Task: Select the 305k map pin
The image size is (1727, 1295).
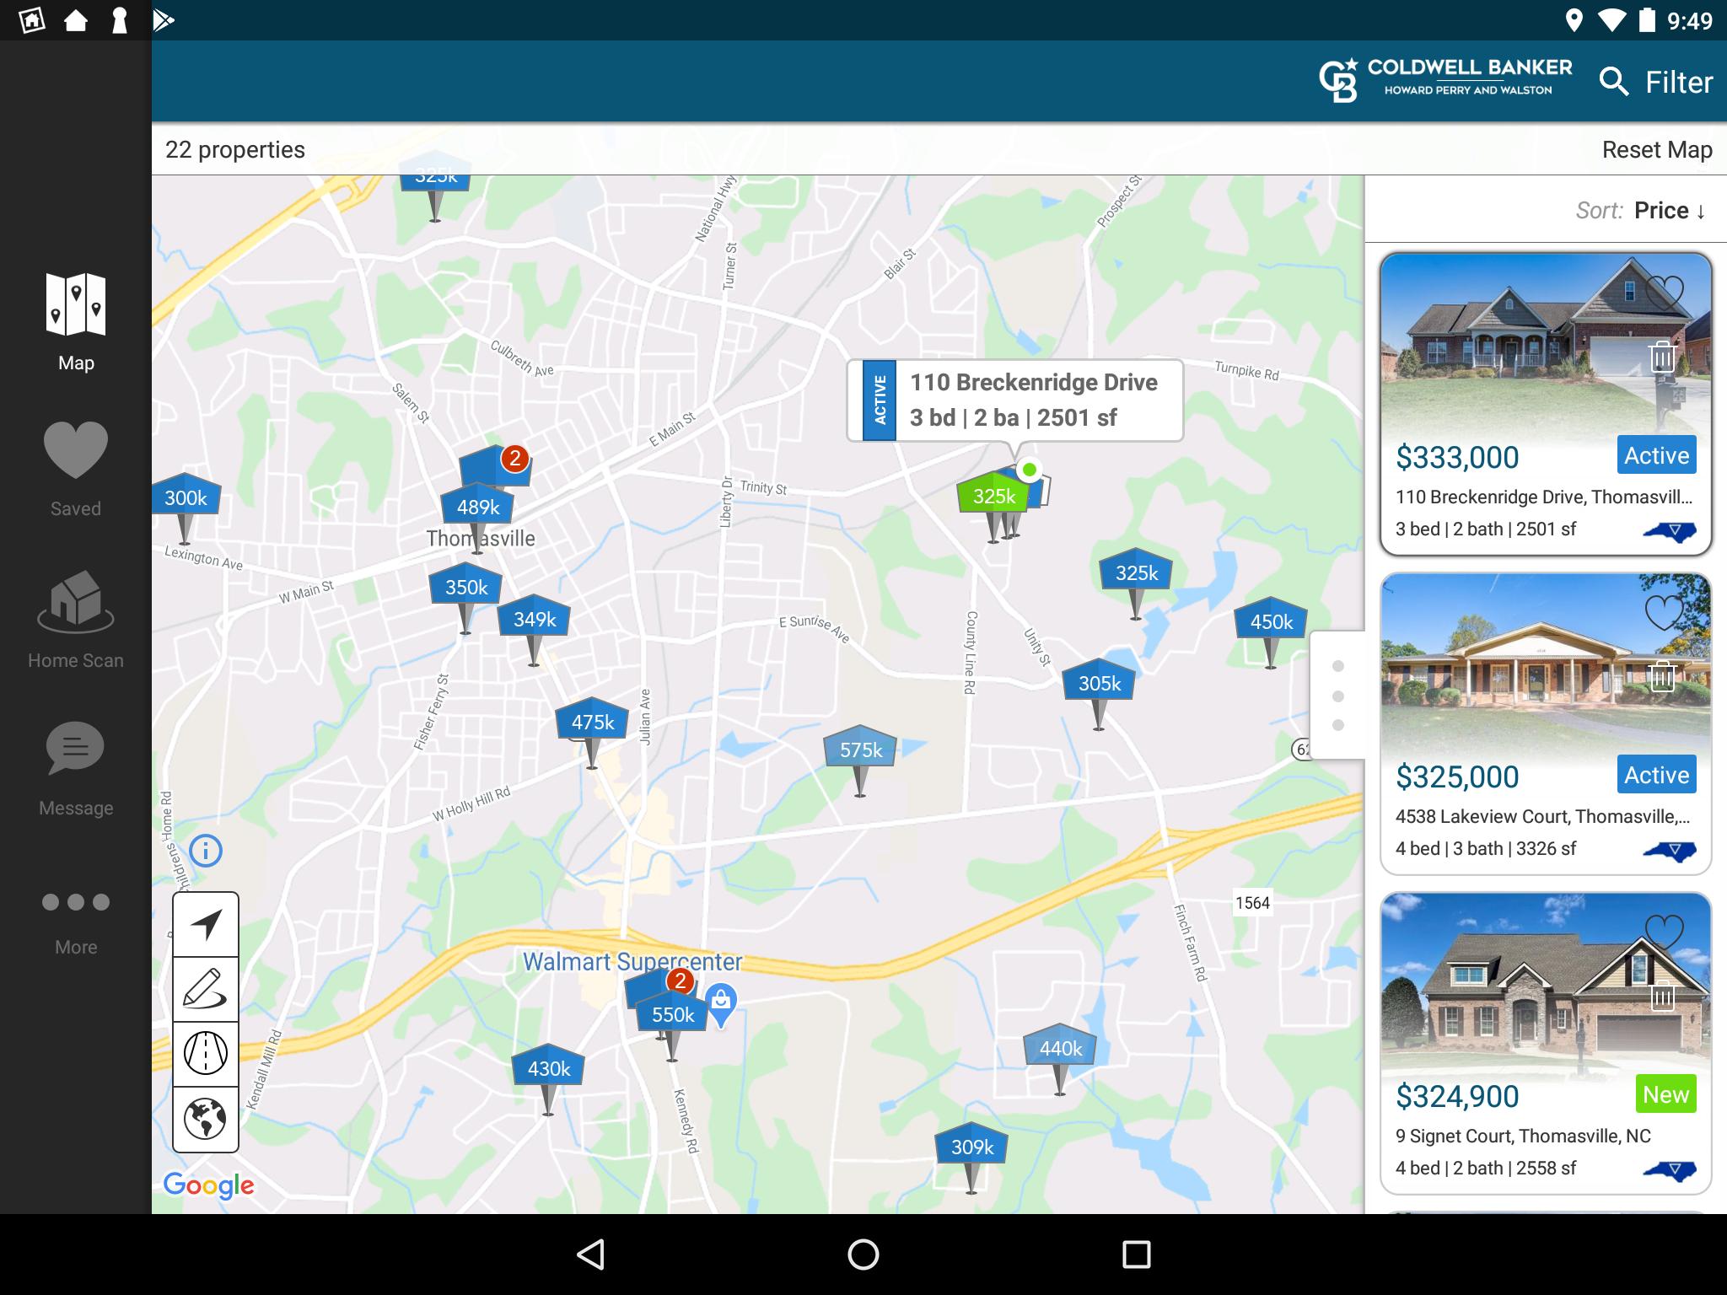Action: pos(1099,684)
